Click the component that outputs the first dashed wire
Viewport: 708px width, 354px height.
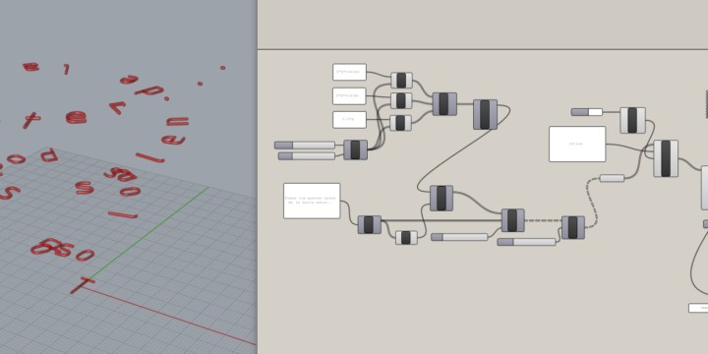(513, 220)
